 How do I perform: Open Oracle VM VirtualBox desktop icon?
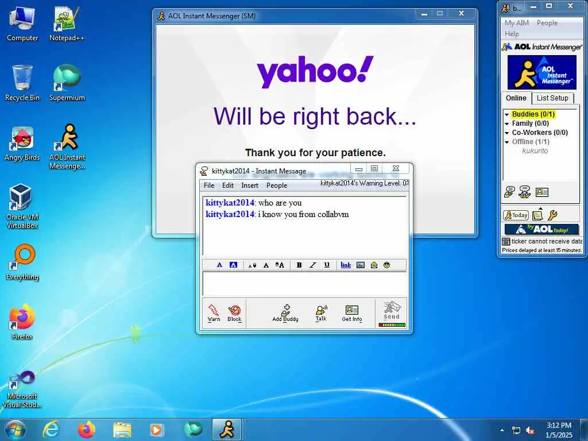tap(22, 206)
